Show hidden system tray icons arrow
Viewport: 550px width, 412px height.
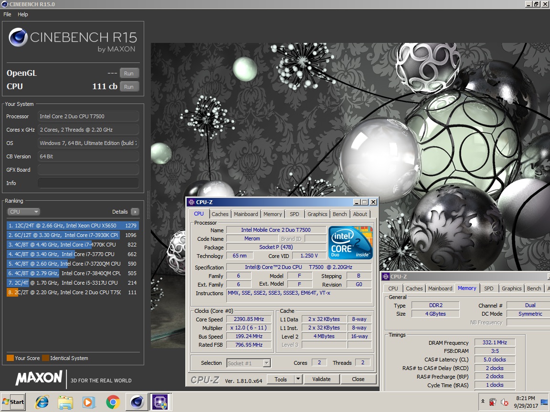click(483, 402)
